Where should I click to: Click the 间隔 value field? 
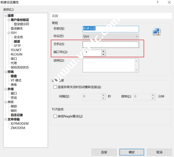coord(92,97)
